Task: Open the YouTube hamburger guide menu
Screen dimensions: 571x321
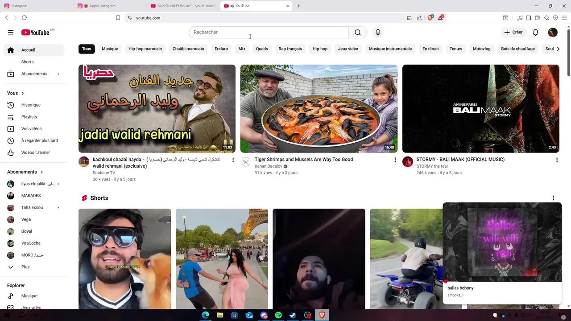Action: (11, 32)
